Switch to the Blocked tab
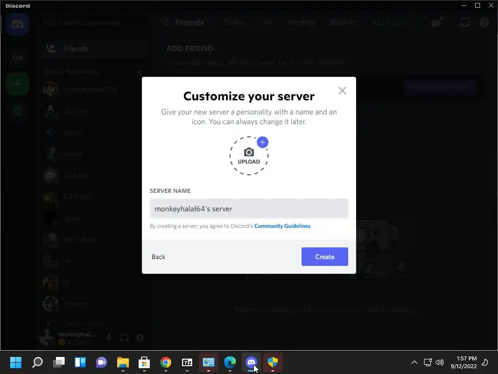 coord(342,22)
